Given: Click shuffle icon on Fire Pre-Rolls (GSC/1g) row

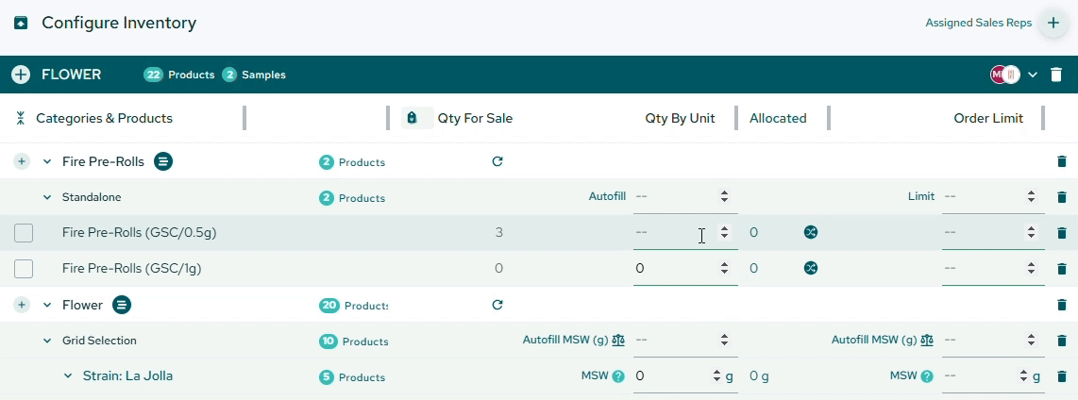Looking at the screenshot, I should (x=811, y=268).
